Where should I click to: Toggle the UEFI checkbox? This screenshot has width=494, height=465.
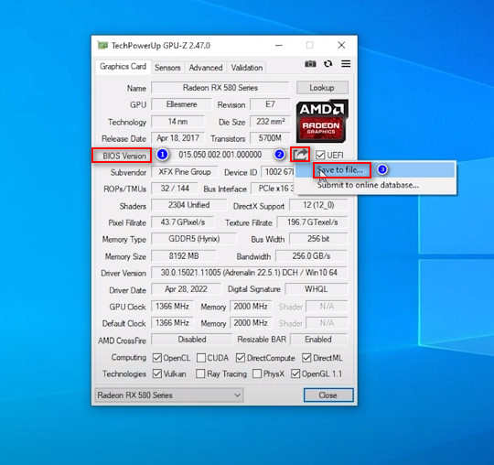[320, 155]
